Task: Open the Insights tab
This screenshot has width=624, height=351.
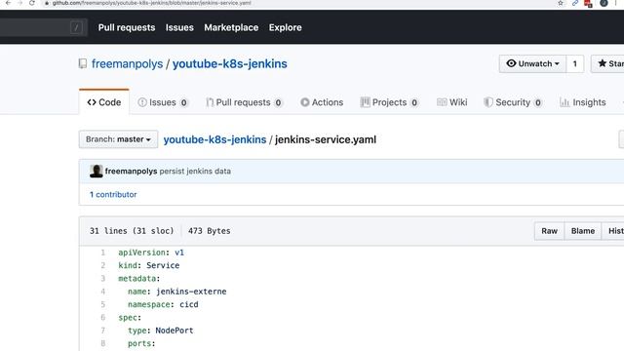Action: pos(583,102)
